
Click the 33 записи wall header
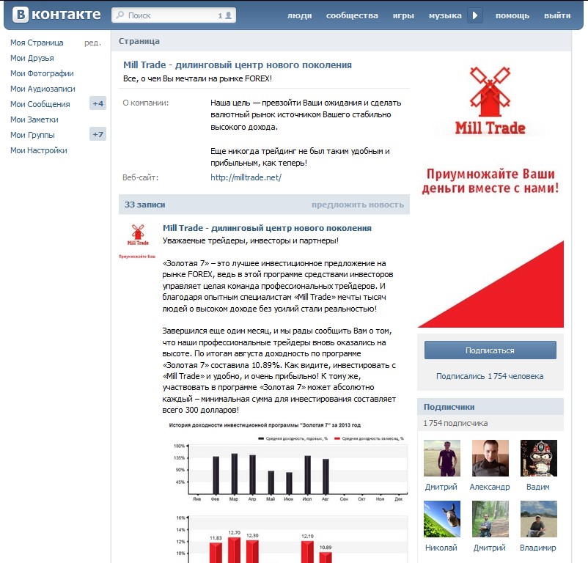coord(144,205)
